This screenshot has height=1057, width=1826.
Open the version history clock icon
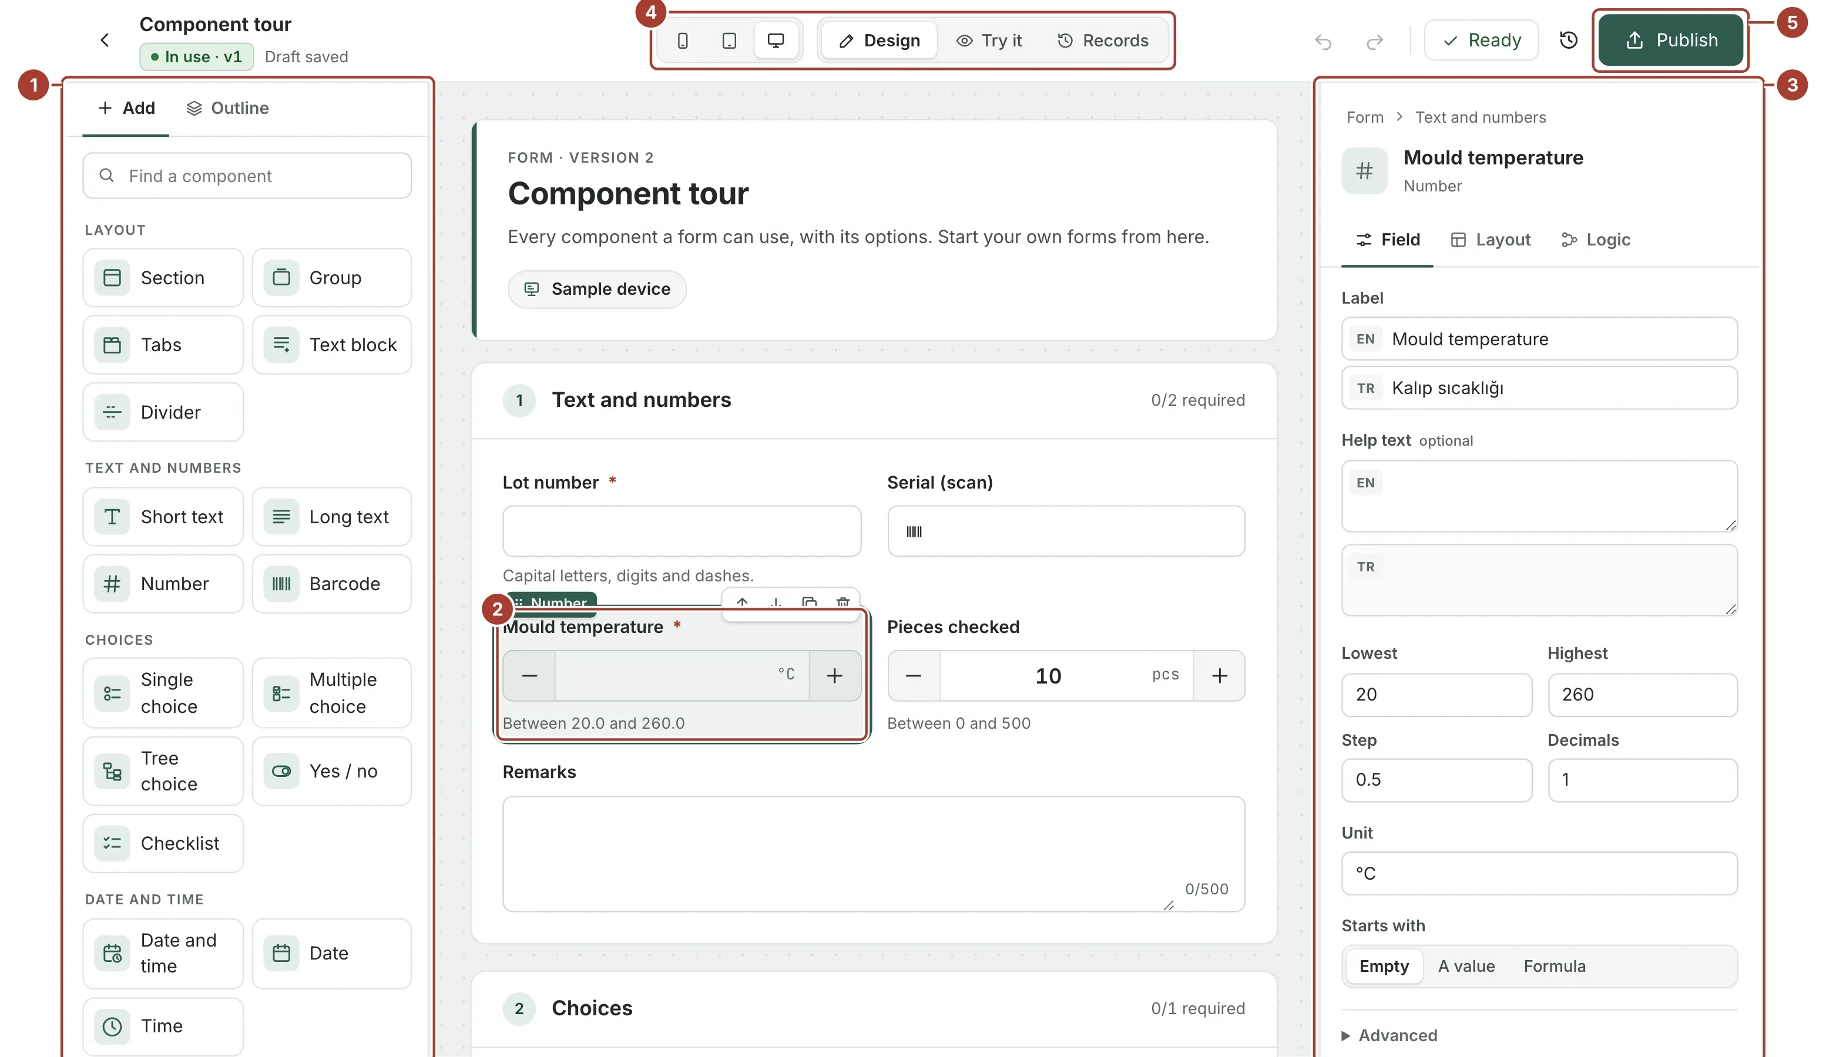[x=1568, y=40]
